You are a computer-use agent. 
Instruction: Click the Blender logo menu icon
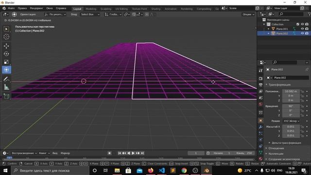click(4, 8)
